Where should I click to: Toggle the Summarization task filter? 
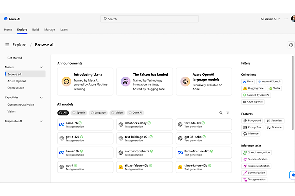pyautogui.click(x=254, y=173)
